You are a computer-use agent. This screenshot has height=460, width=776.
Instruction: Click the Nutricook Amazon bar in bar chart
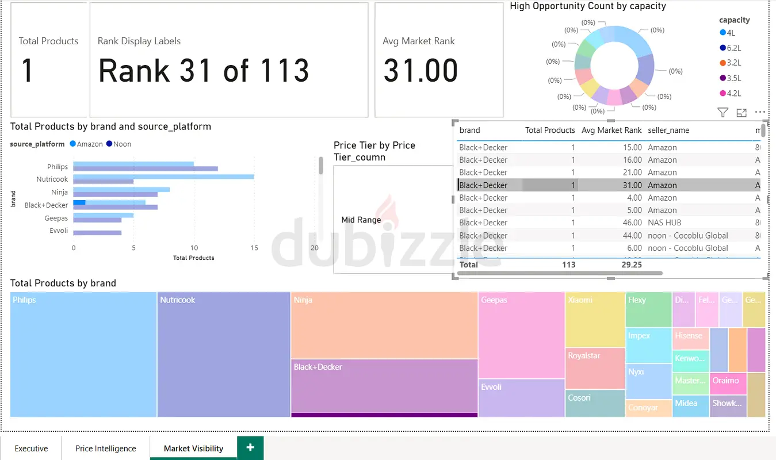[x=163, y=177]
